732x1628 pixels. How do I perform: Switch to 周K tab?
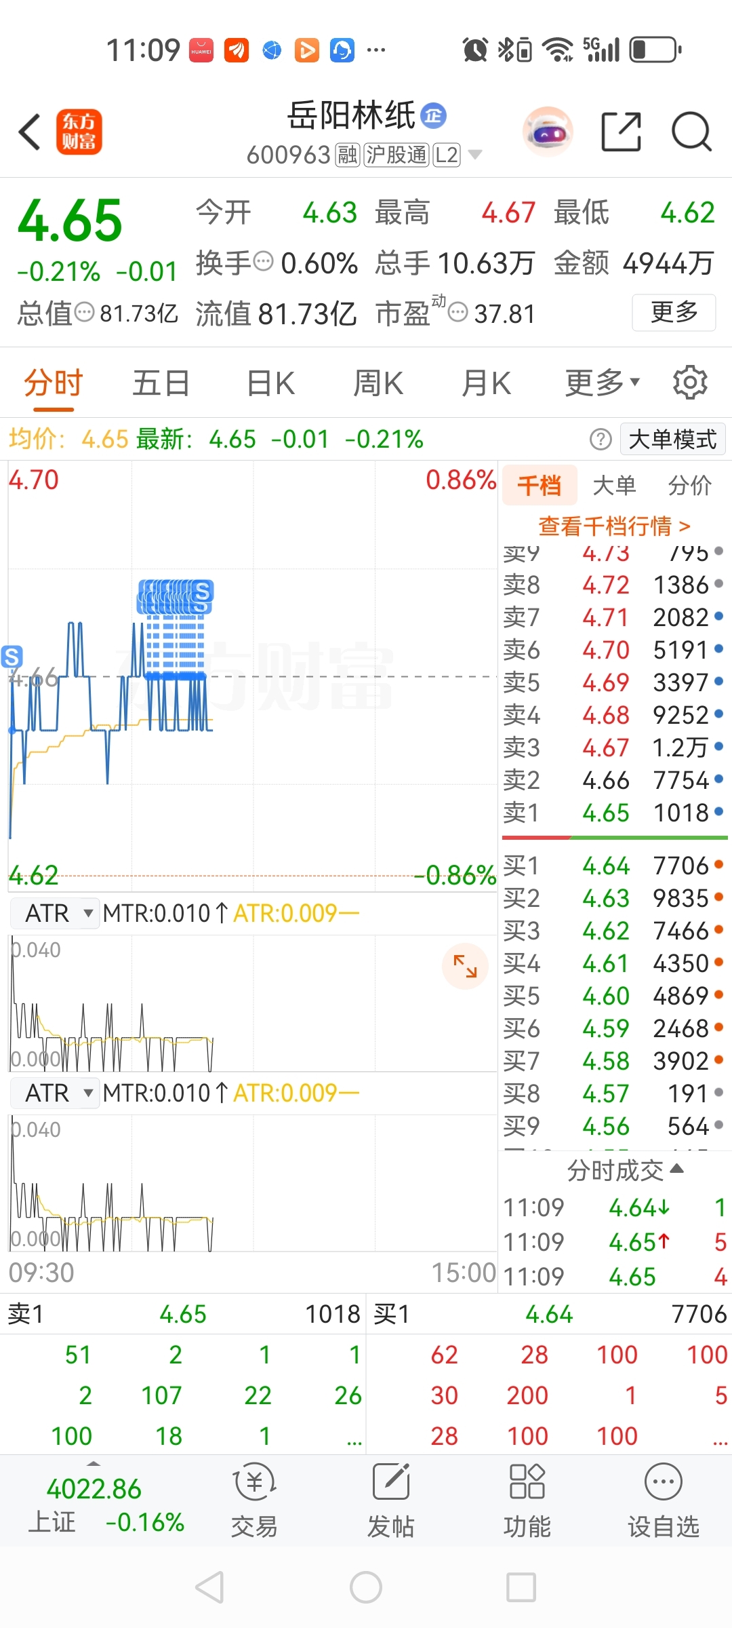point(378,383)
